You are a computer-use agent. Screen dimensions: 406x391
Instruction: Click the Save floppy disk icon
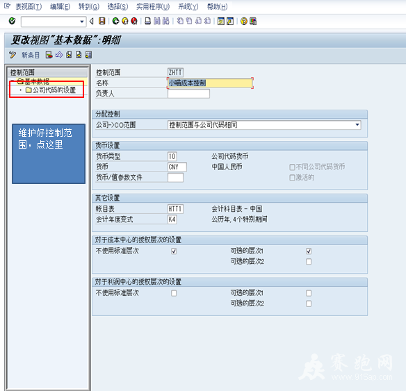(101, 21)
